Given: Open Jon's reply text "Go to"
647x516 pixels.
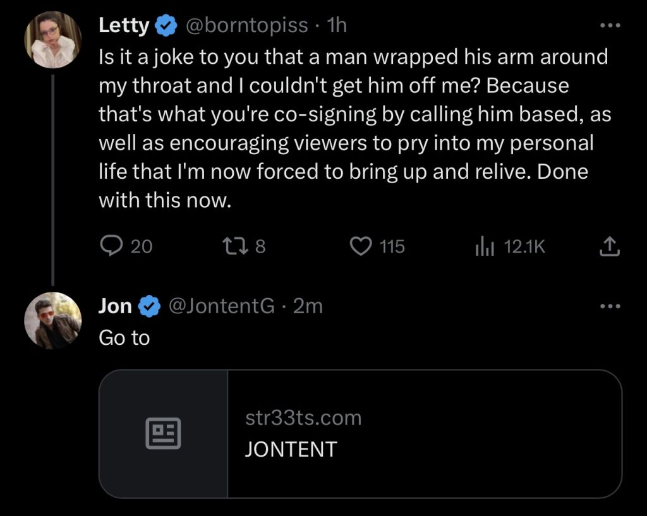Looking at the screenshot, I should (124, 338).
